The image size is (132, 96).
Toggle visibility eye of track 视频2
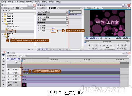(x=9, y=79)
